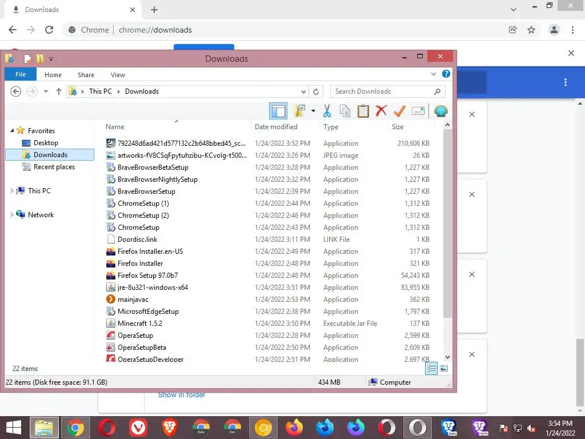Screen dimensions: 585x439
Task: Open downloads page three-dot menu in blue bar
Action: pos(566,82)
